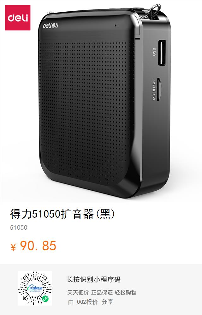
Task: Click the yuan currency symbol
Action: tap(13, 247)
